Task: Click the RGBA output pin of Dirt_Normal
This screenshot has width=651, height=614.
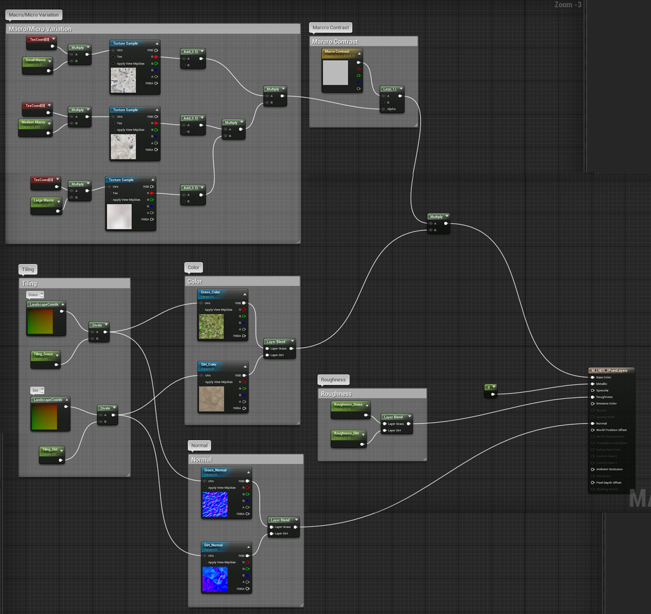Action: click(247, 589)
